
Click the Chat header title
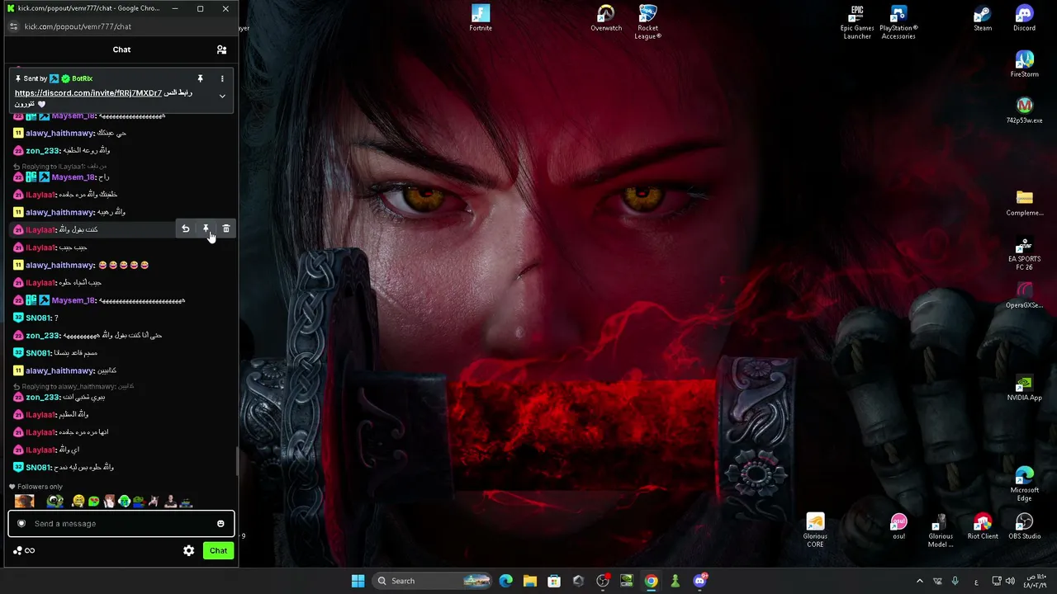[x=121, y=49]
